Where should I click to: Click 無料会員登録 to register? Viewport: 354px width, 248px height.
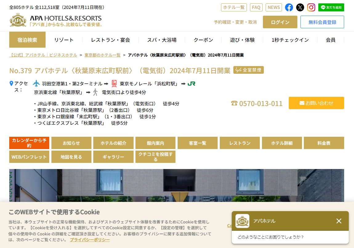(x=322, y=22)
